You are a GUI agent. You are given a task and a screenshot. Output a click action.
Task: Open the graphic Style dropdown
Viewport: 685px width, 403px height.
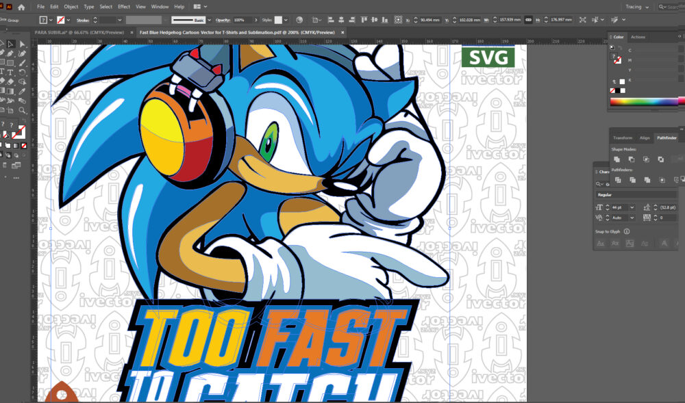click(x=286, y=20)
